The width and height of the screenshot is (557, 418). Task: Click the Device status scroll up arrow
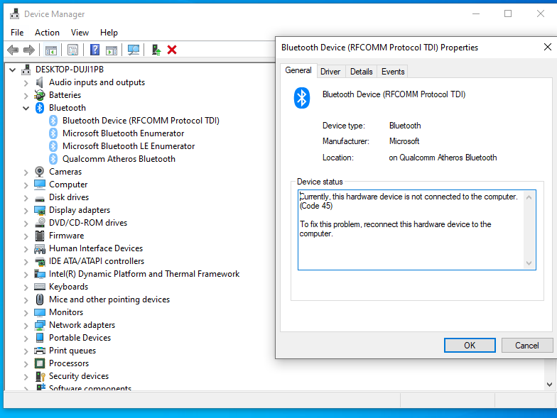[529, 197]
